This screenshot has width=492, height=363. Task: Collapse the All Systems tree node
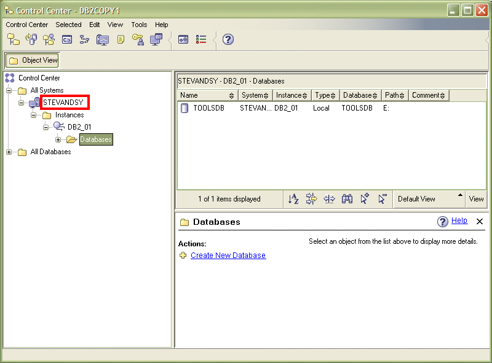tap(9, 90)
